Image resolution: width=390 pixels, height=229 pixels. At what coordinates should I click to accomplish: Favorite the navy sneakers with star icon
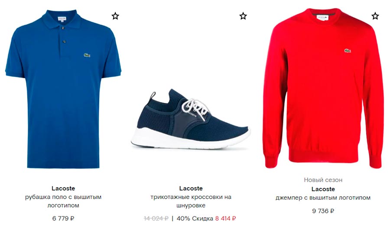pos(243,16)
